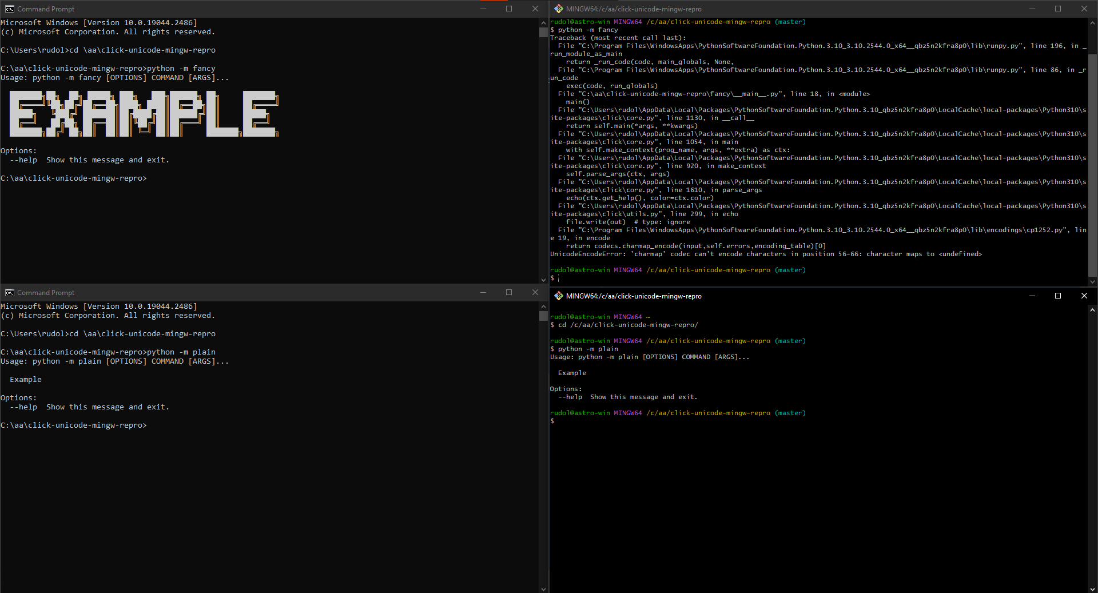Maximize the top-left Command Prompt window
The height and width of the screenshot is (593, 1098).
click(x=509, y=9)
